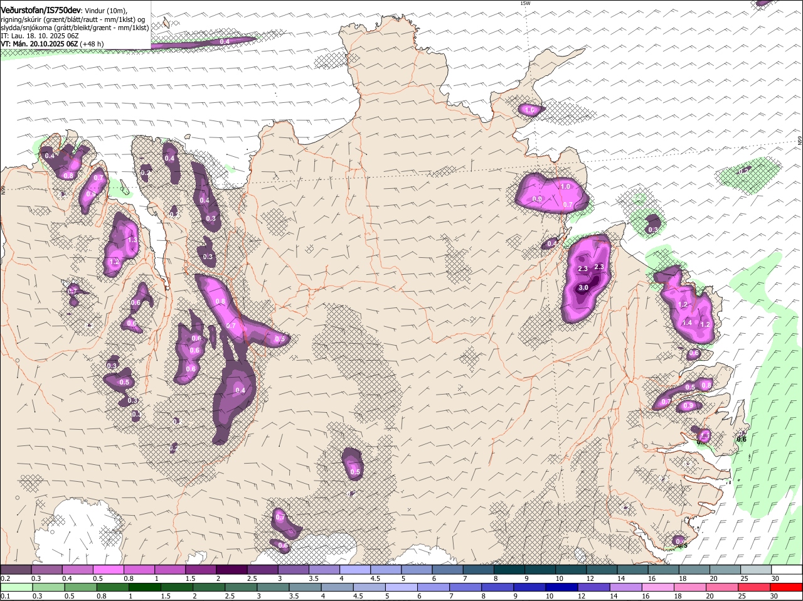
Task: Pick upper scale swatch between 0.5 and 0.8
Action: click(108, 569)
